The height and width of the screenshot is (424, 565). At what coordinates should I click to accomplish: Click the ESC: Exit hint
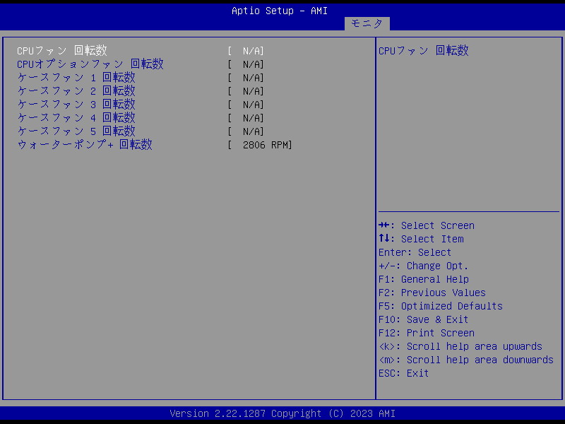(x=403, y=373)
